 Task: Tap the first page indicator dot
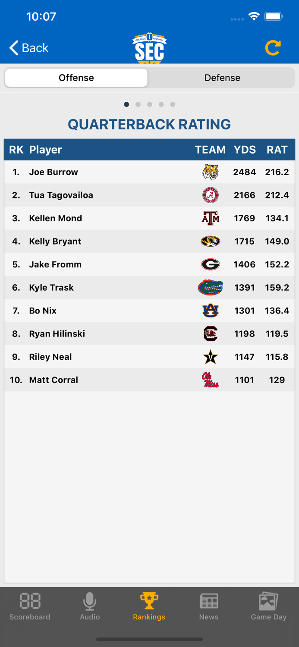(126, 104)
